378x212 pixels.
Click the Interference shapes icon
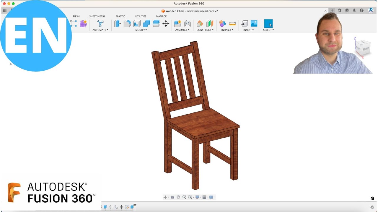[x=223, y=24]
